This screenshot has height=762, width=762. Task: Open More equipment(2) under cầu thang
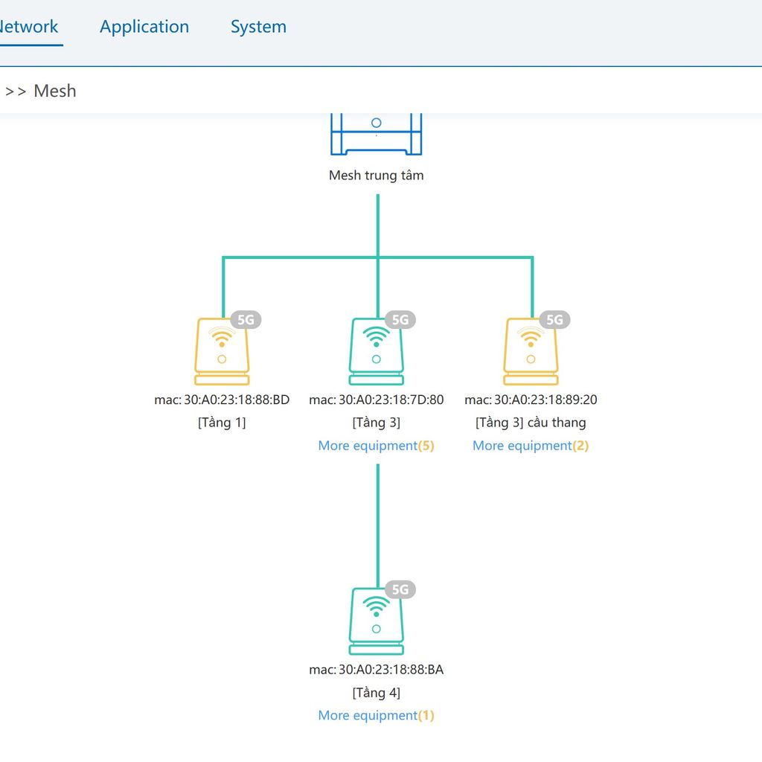[531, 446]
